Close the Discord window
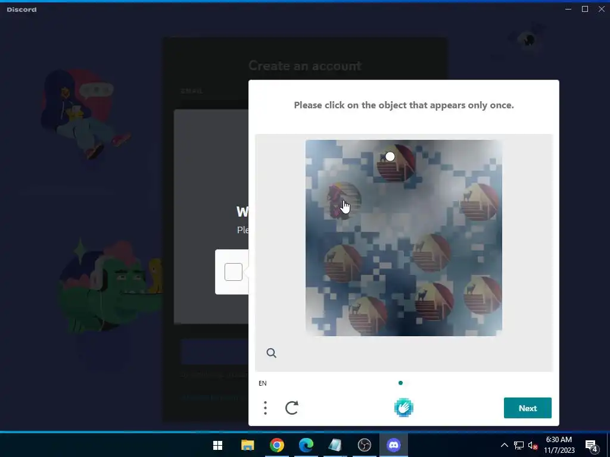Viewport: 610px width, 457px height. (602, 9)
